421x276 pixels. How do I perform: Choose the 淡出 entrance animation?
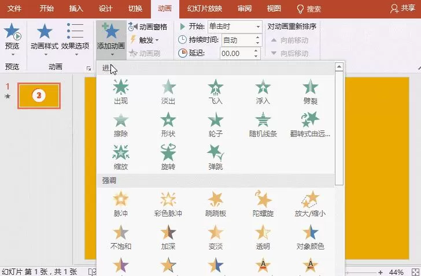[168, 92]
